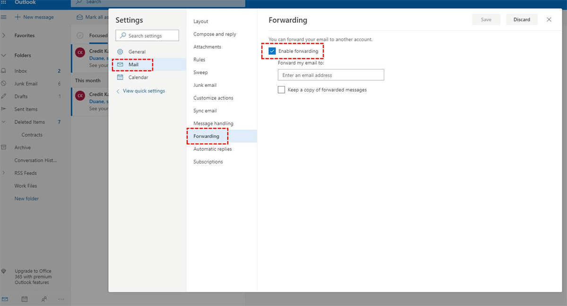Viewport: 567px width, 306px height.
Task: Open the Automatic replies settings tab
Action: (212, 149)
